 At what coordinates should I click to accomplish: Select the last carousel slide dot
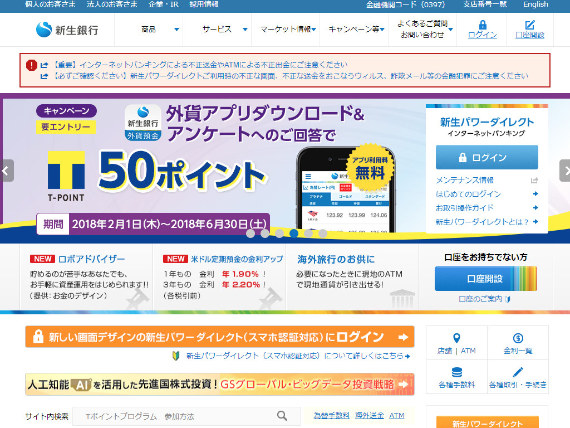point(323,234)
